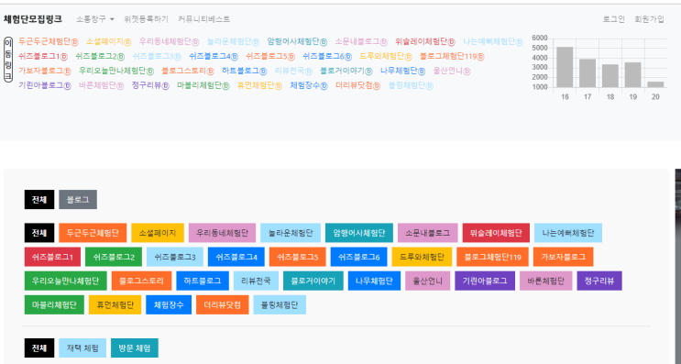Filter by green 마블리체험단 button
This screenshot has width=681, height=364.
click(54, 304)
